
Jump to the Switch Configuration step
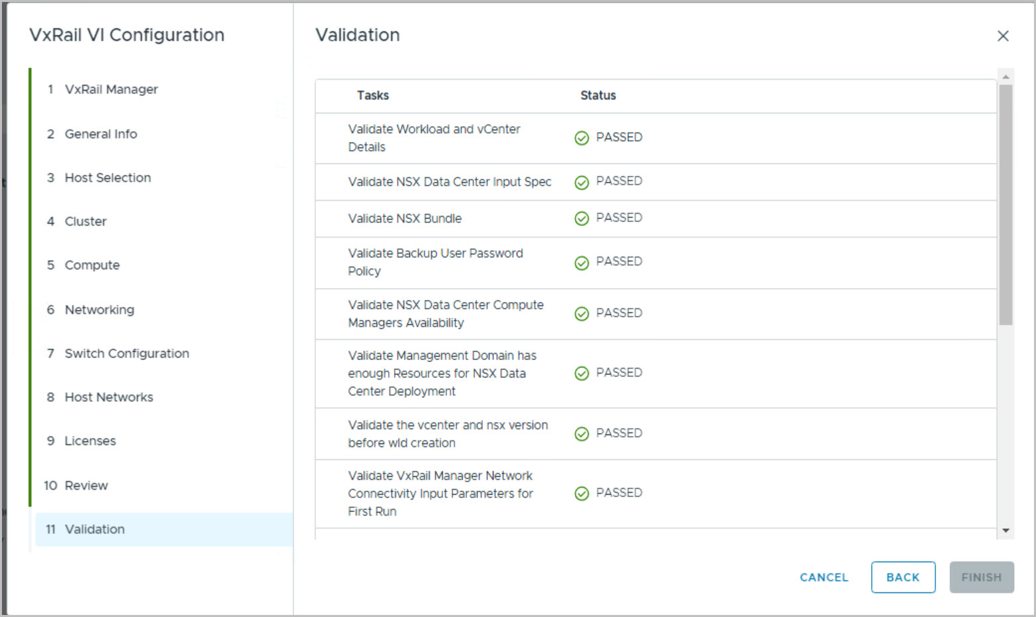click(127, 354)
